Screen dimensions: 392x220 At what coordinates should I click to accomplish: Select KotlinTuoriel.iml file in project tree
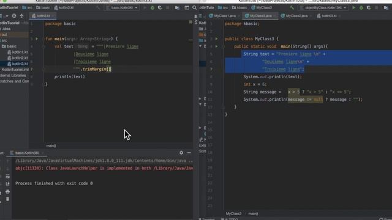pyautogui.click(x=15, y=69)
